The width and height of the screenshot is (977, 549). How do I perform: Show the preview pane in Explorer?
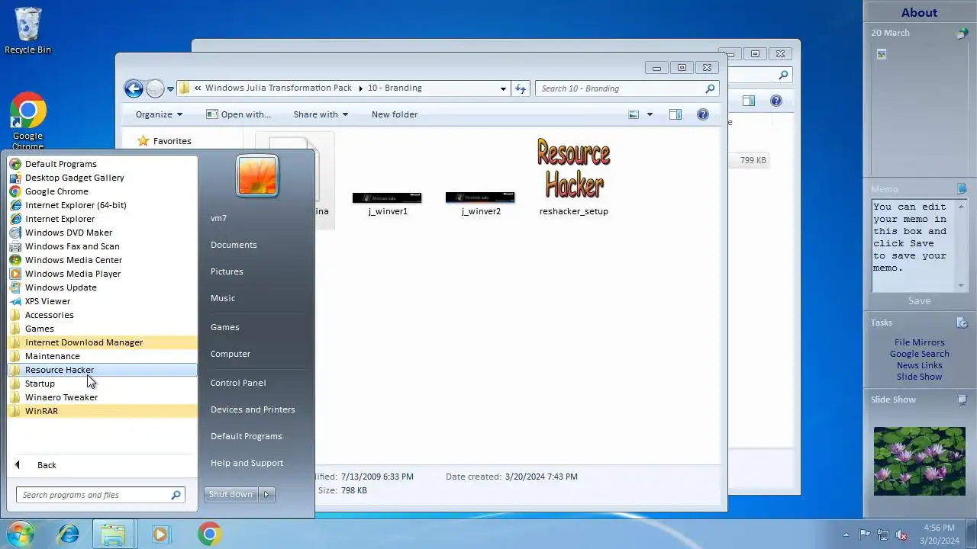click(676, 114)
